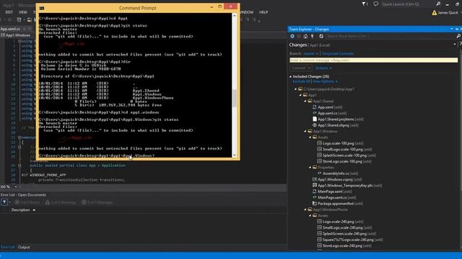Click the Command Prompt scroll down arrow
The image size is (462, 259).
234,155
